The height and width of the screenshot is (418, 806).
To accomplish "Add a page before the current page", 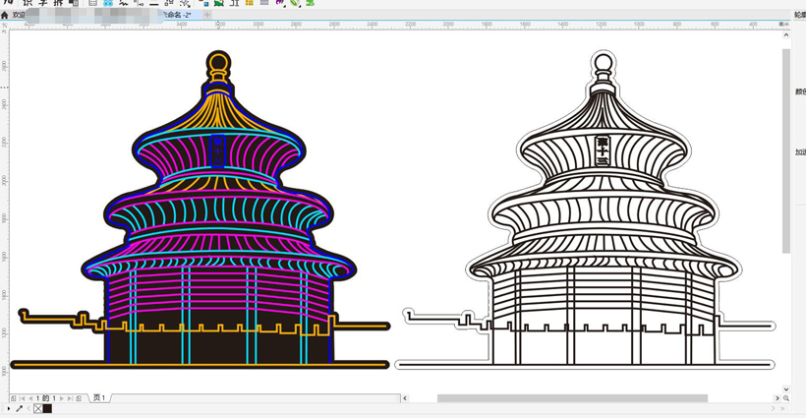I will tap(14, 398).
